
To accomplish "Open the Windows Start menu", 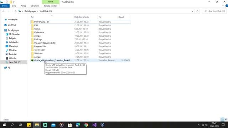I will pyautogui.click(x=4, y=125).
